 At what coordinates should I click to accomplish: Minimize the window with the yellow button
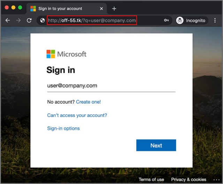click(13, 7)
